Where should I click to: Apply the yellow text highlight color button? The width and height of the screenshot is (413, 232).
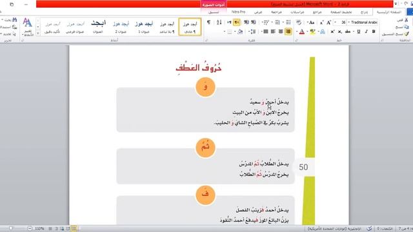coord(312,32)
